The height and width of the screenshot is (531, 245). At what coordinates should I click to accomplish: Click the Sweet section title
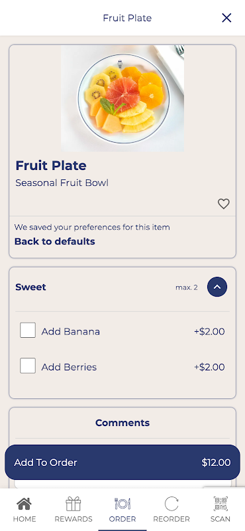30,287
